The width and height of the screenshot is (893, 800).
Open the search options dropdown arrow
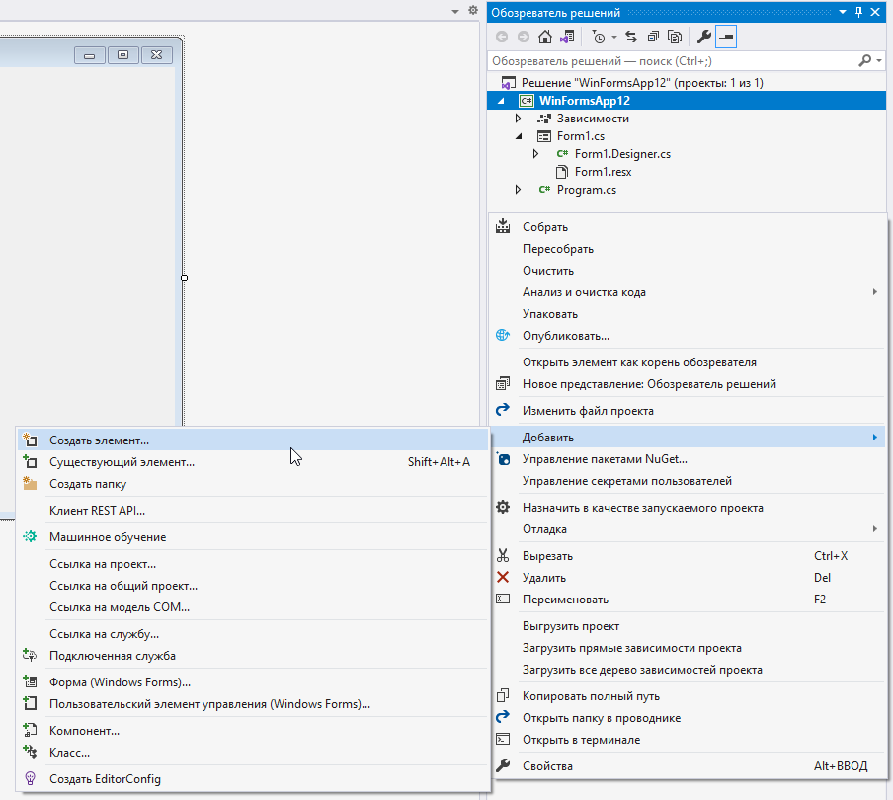coord(880,61)
